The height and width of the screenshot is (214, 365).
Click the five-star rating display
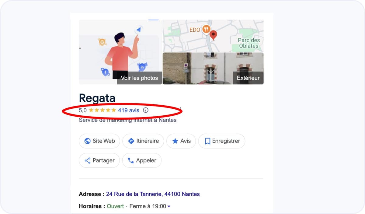pyautogui.click(x=102, y=110)
